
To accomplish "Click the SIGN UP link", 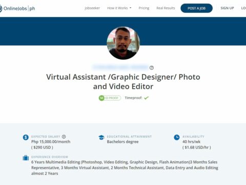I will click(x=227, y=8).
